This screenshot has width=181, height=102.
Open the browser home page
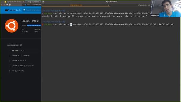click(x=10, y=5)
